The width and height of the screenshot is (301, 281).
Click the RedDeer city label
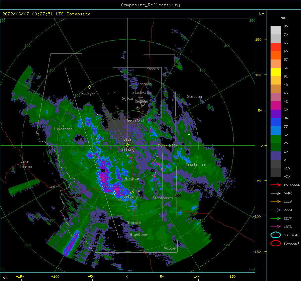coord(142,101)
